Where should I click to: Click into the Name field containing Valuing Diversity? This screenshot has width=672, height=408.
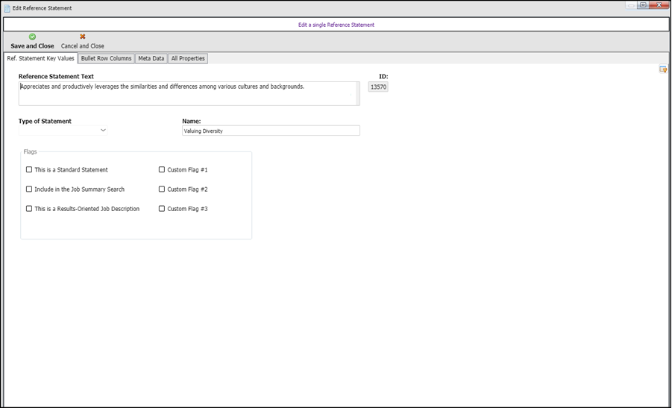(x=271, y=131)
